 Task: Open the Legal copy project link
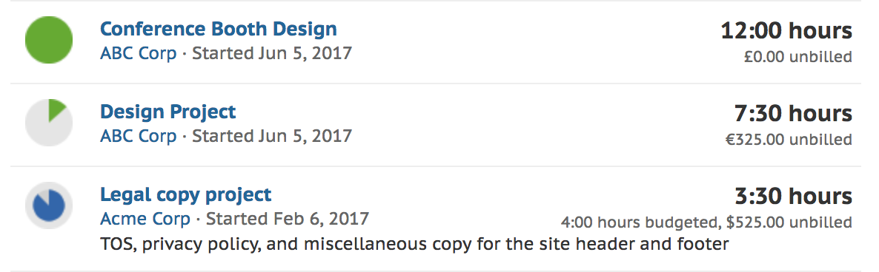[x=185, y=194]
